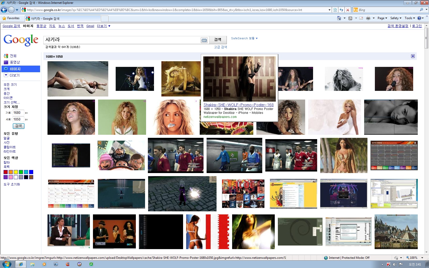
Task: Click the Bing search magnifier icon
Action: tap(421, 10)
